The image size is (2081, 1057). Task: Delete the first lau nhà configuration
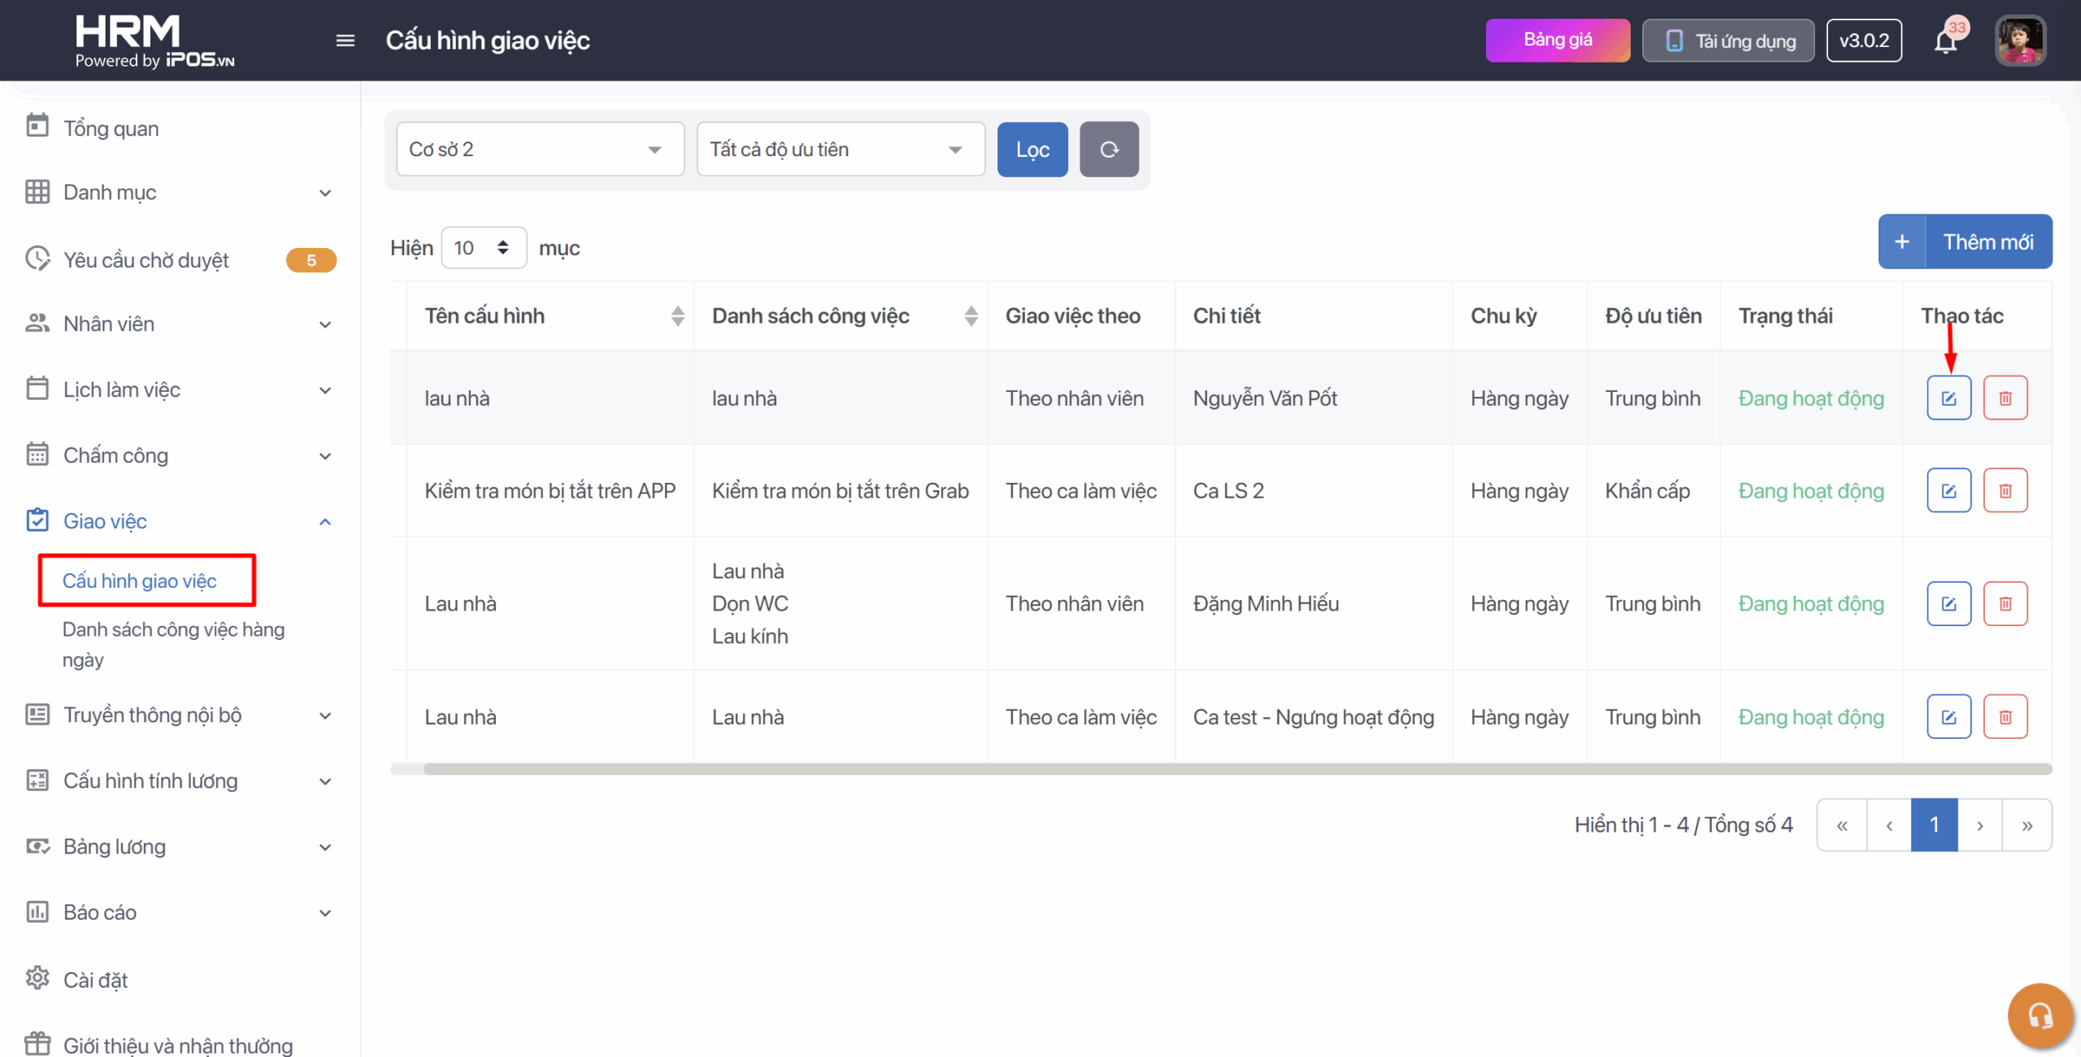pyautogui.click(x=2005, y=398)
